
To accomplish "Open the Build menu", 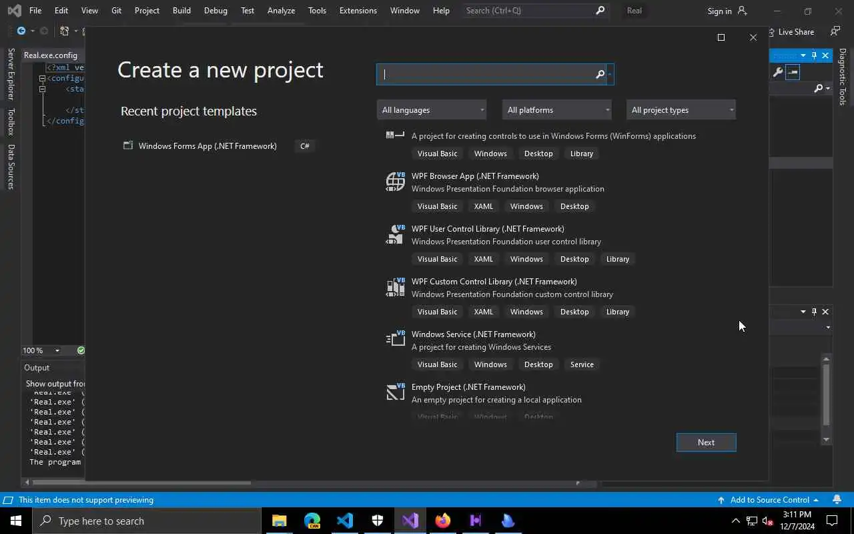I will tap(181, 11).
